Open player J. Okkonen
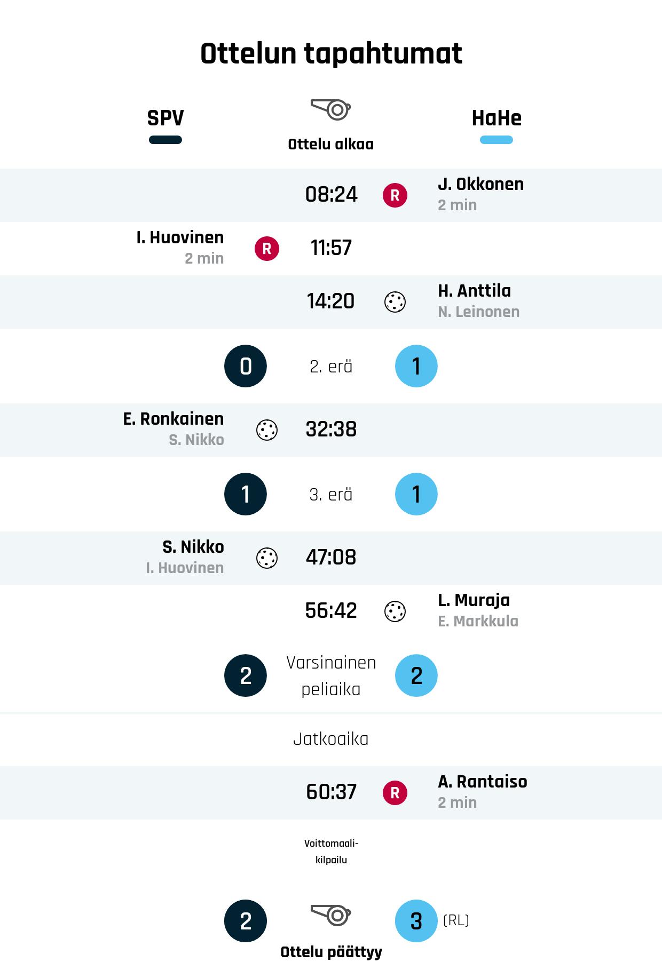The image size is (662, 970). (x=480, y=184)
